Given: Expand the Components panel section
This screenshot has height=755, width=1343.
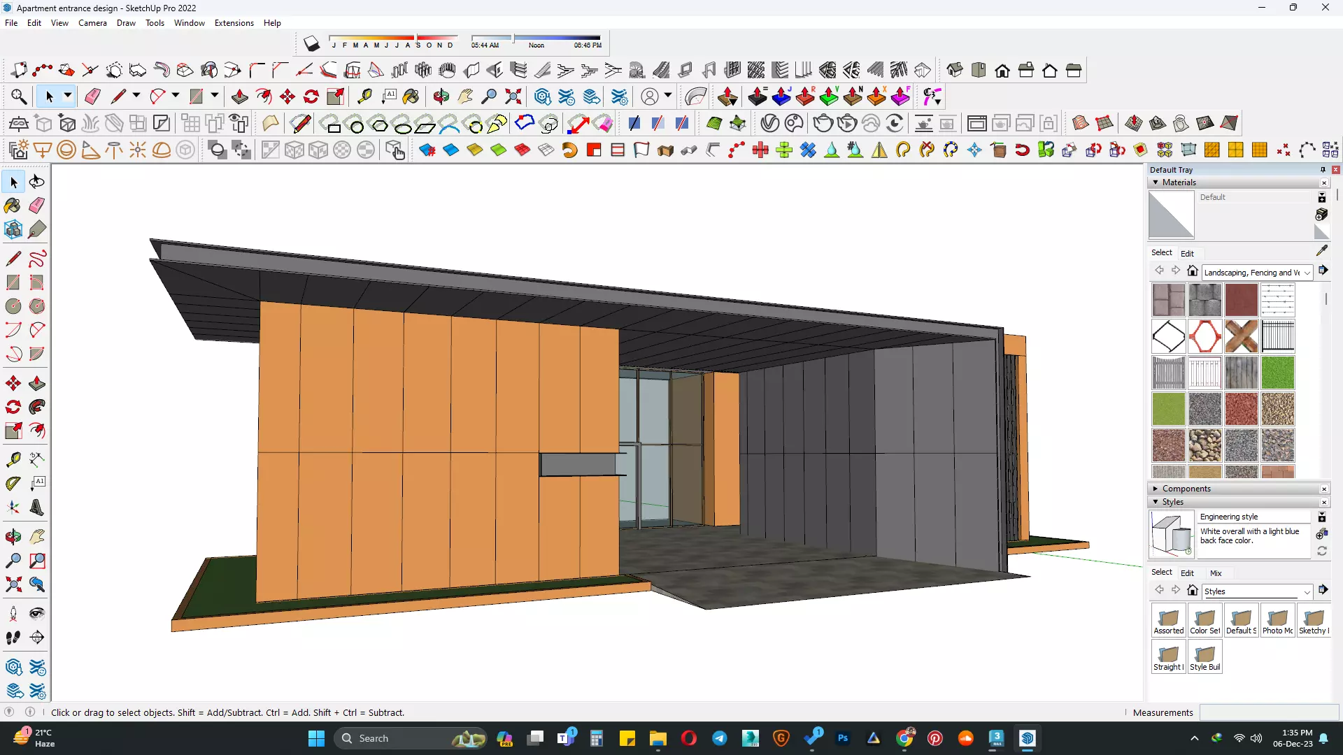Looking at the screenshot, I should [x=1156, y=489].
